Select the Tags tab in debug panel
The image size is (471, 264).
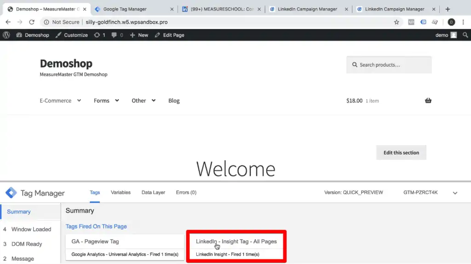coord(95,192)
